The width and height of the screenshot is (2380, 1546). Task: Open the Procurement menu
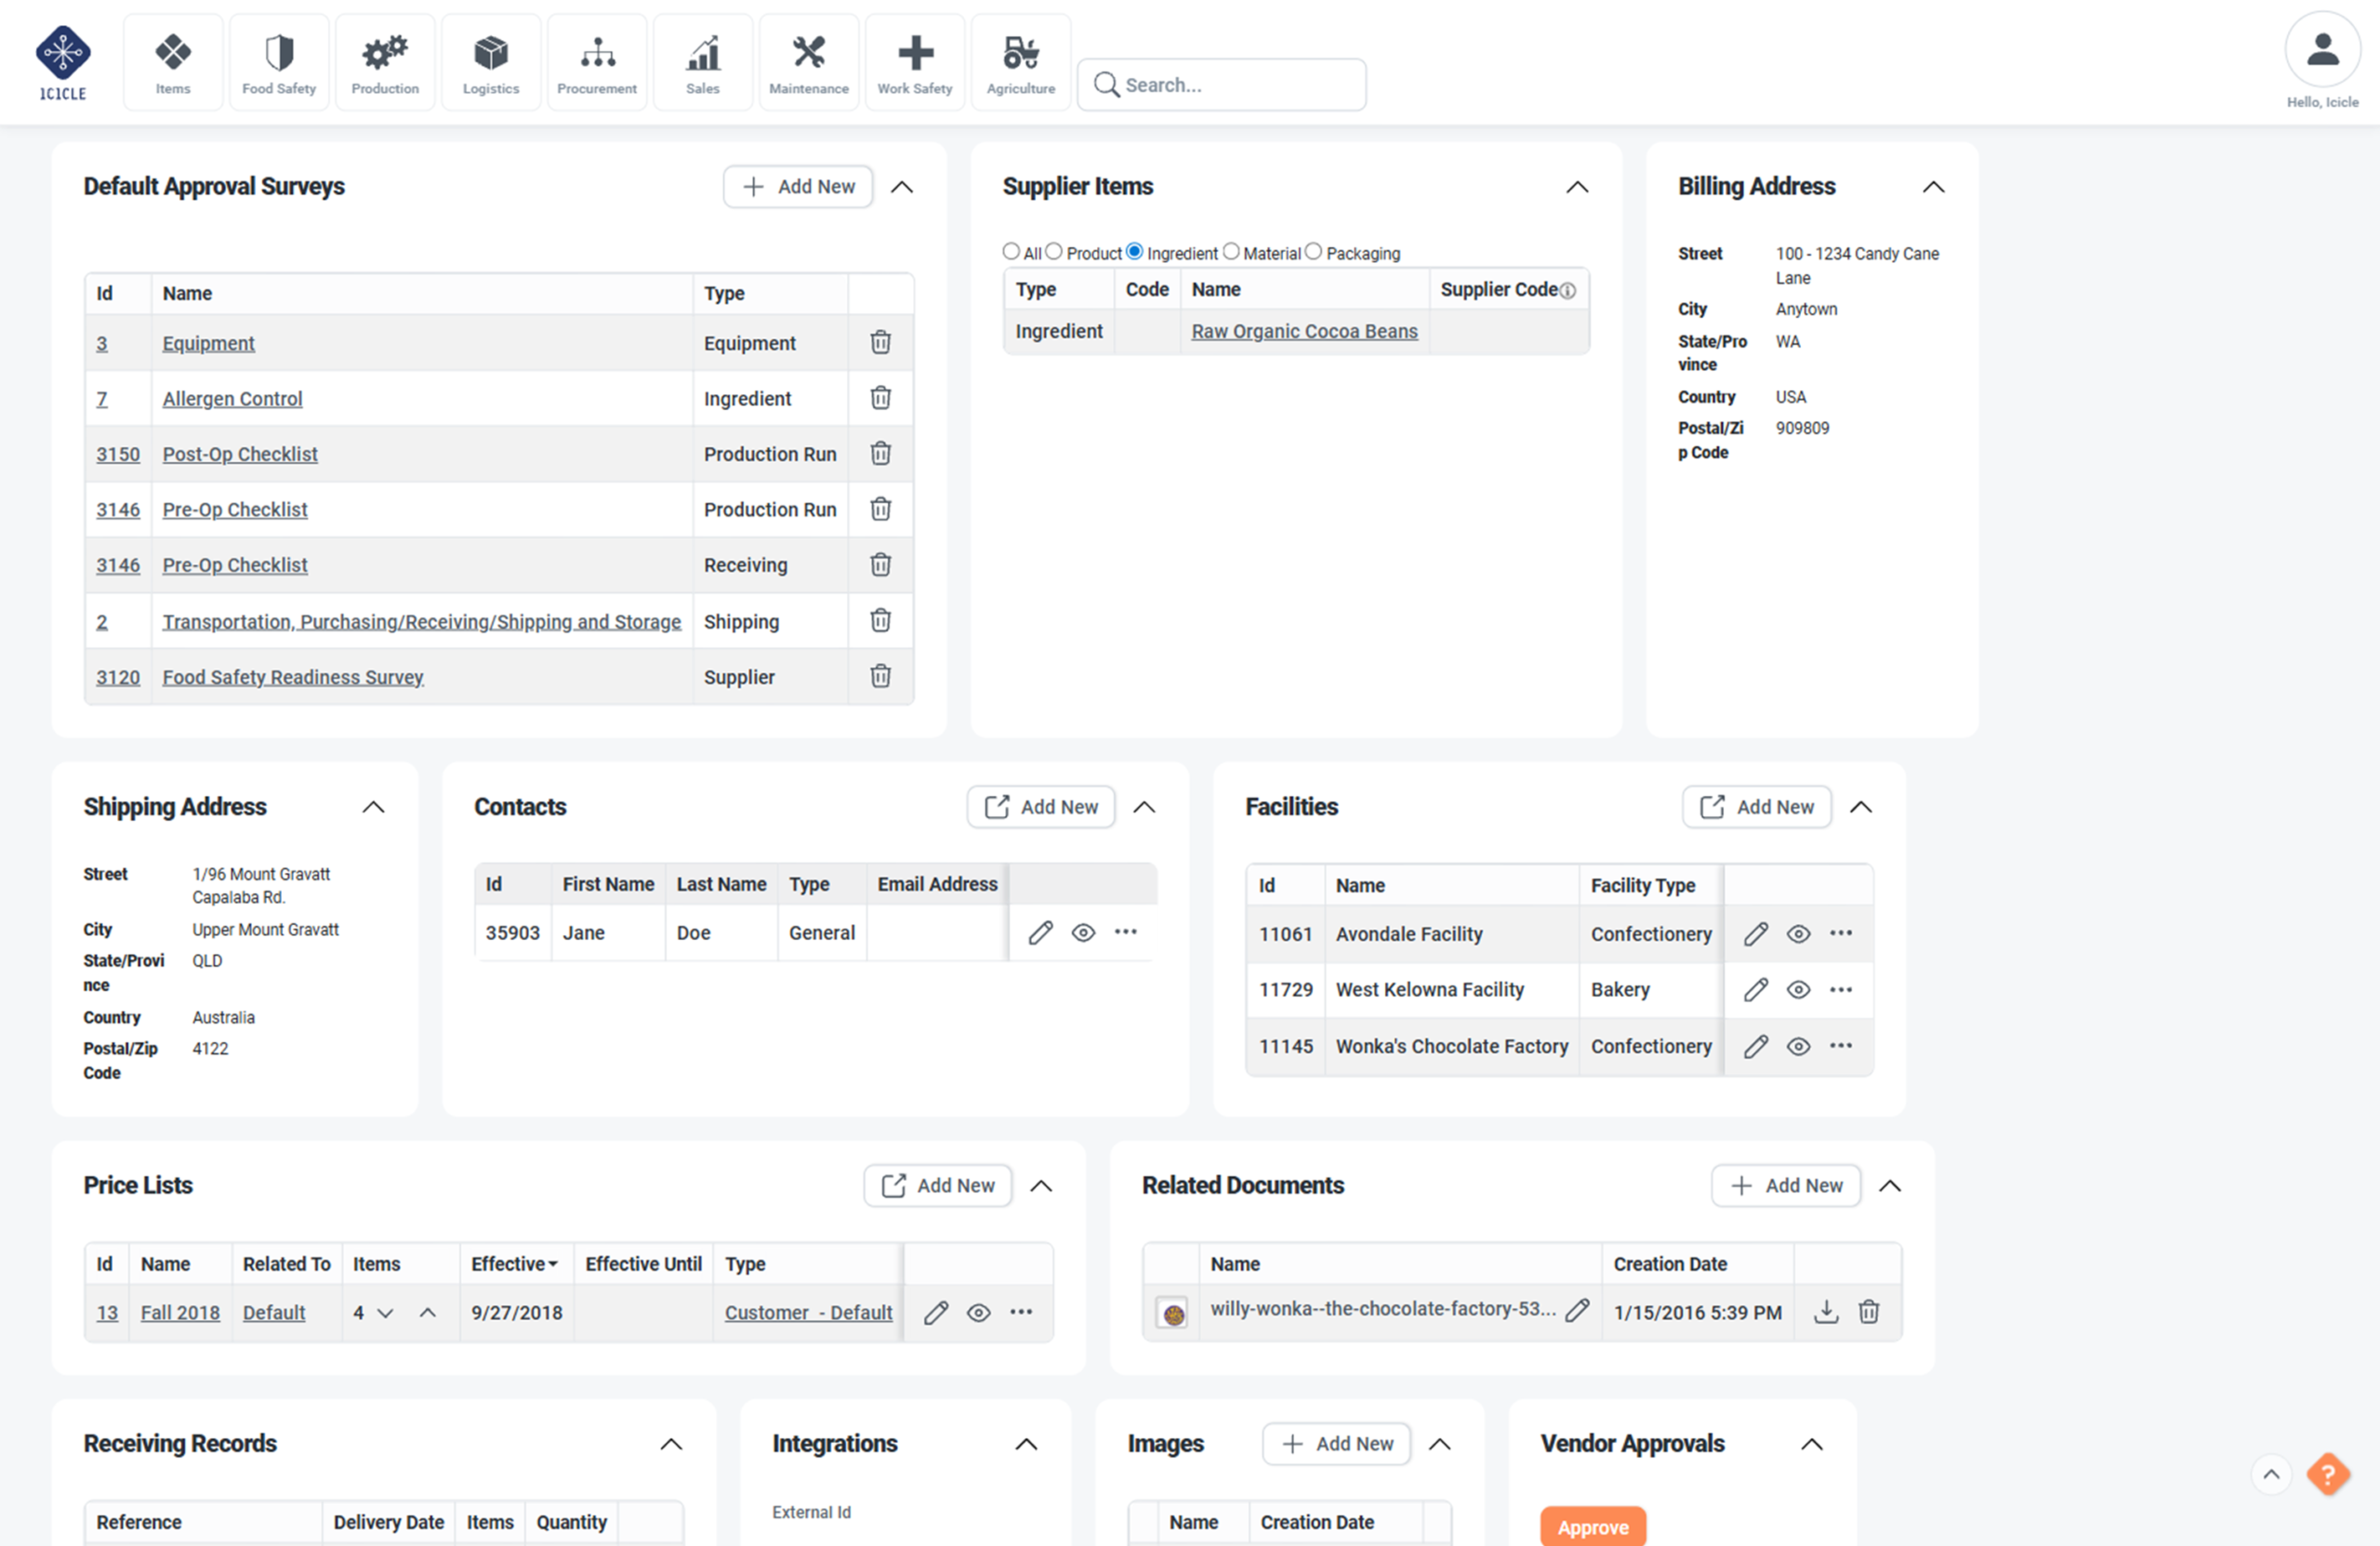(x=596, y=62)
